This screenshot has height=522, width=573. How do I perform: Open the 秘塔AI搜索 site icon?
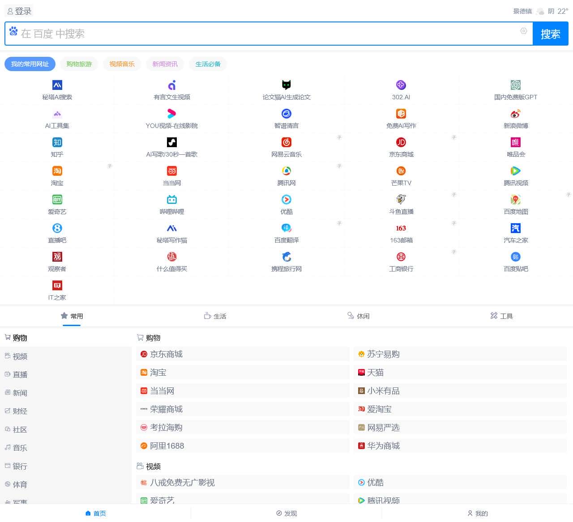pos(57,85)
